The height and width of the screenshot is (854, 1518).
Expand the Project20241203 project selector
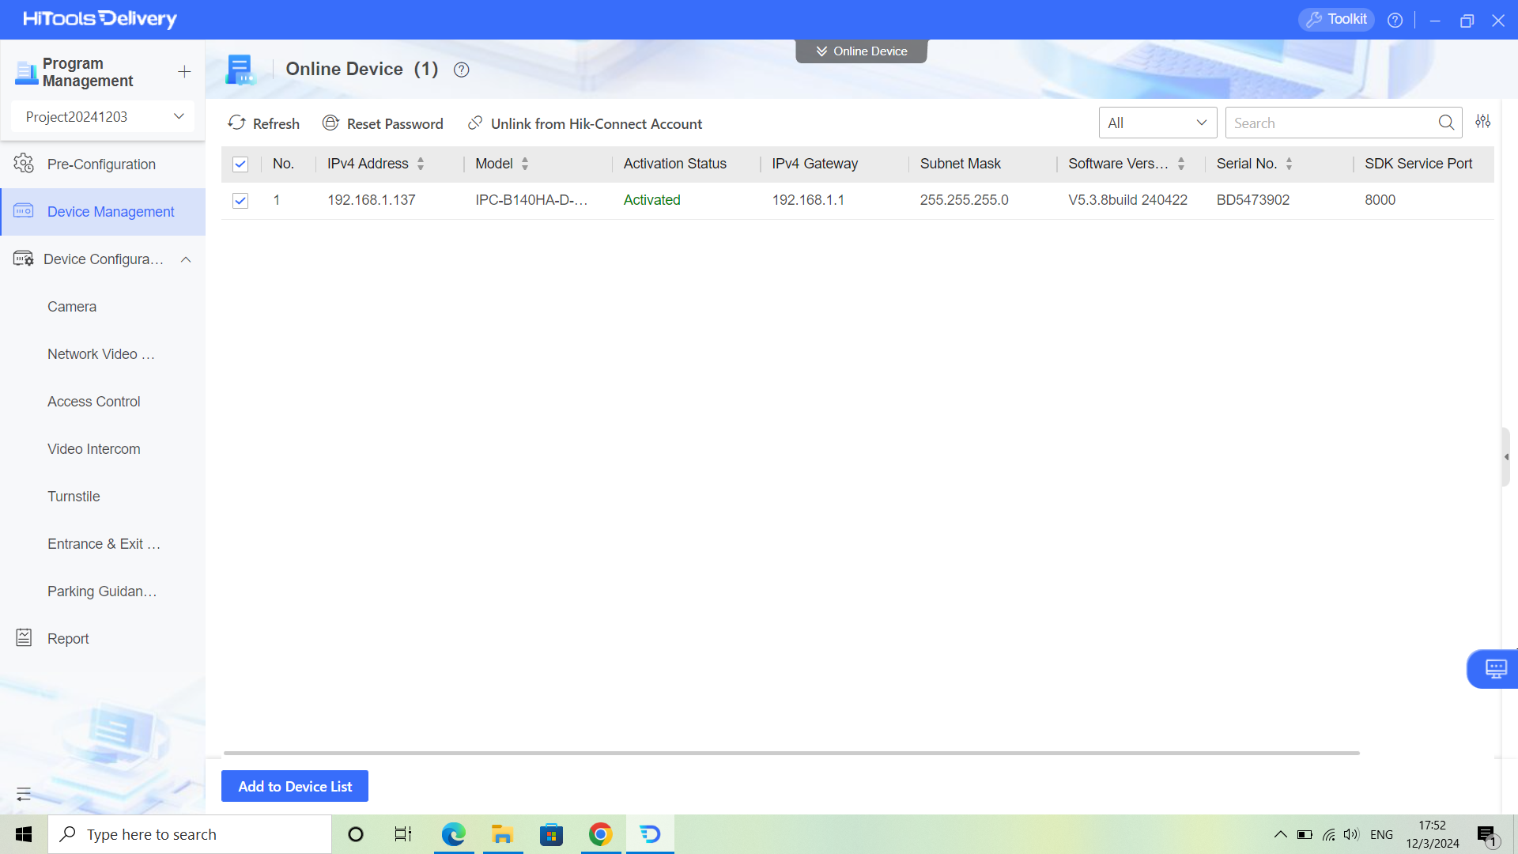101,116
